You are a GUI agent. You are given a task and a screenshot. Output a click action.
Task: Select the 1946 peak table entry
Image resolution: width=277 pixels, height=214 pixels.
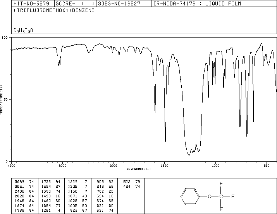click(x=24, y=201)
